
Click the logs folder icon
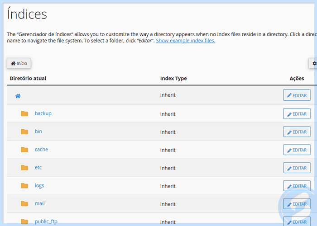point(24,185)
